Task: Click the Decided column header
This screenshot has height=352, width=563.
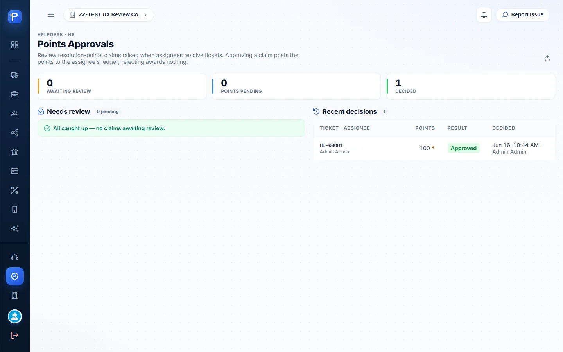Action: 504,128
